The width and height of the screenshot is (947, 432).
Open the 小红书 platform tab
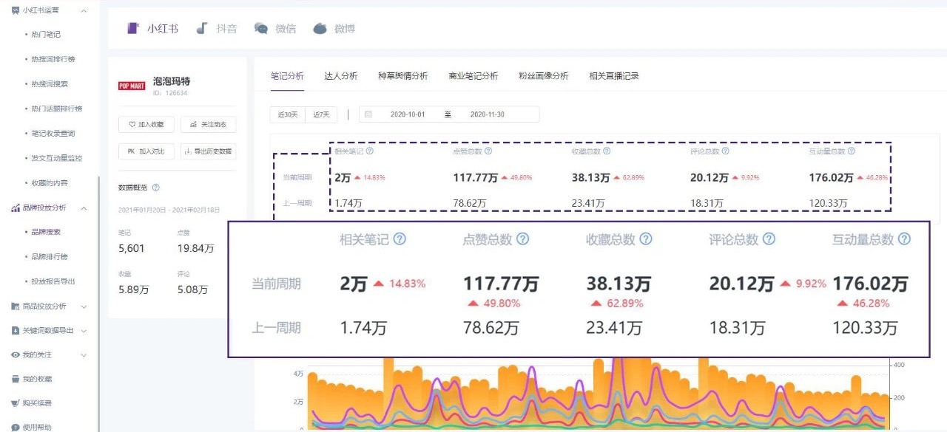tap(153, 29)
